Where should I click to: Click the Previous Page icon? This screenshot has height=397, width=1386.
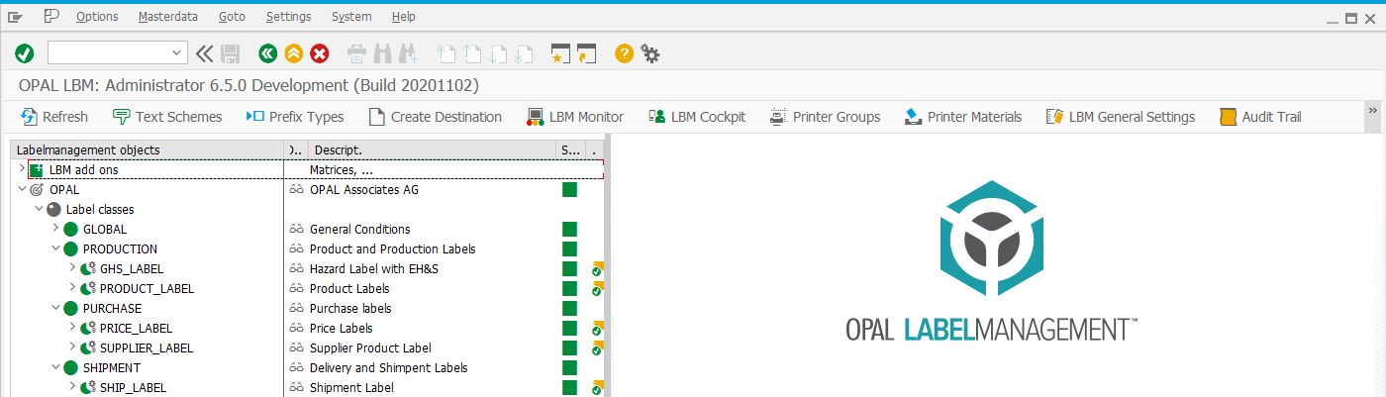pos(472,53)
